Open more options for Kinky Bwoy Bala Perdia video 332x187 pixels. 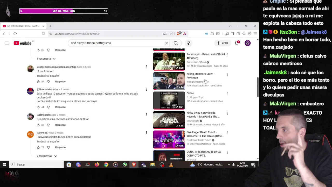click(x=228, y=113)
